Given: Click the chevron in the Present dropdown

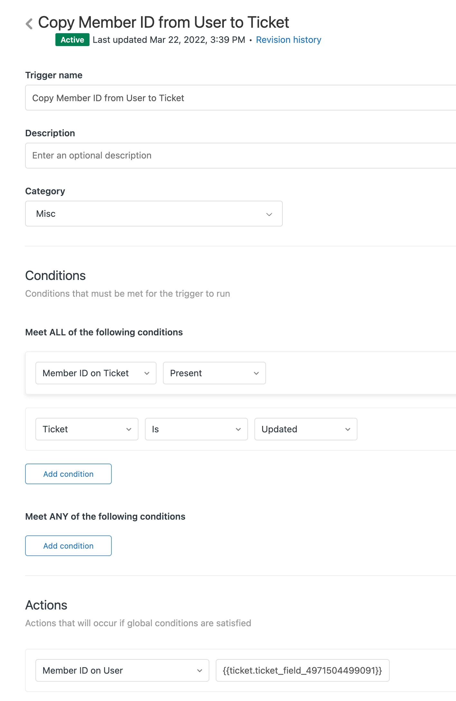Looking at the screenshot, I should [x=256, y=373].
